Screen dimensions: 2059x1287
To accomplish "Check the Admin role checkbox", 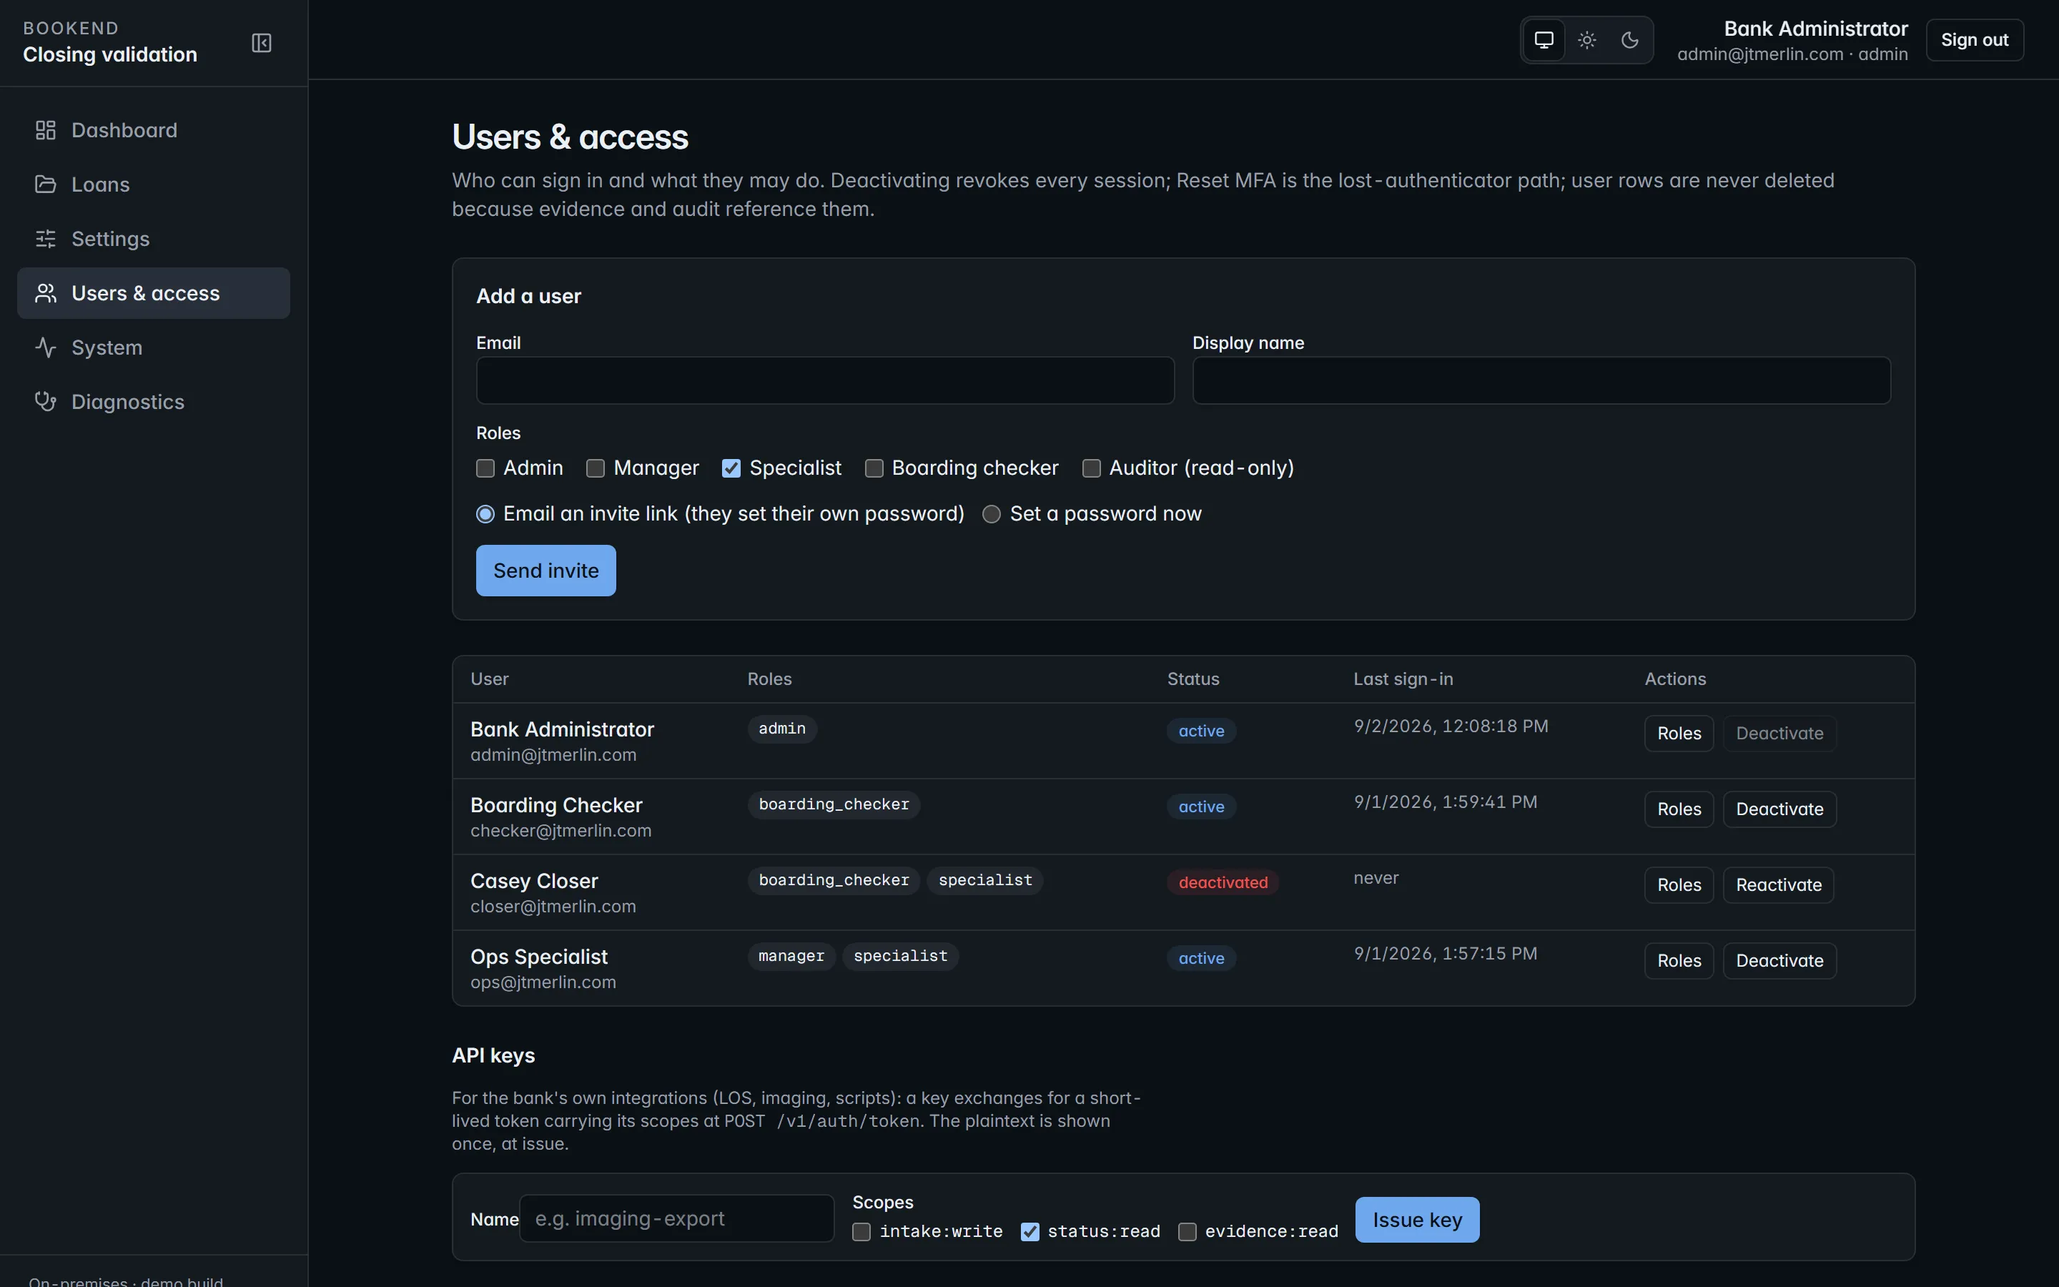I will tap(485, 468).
